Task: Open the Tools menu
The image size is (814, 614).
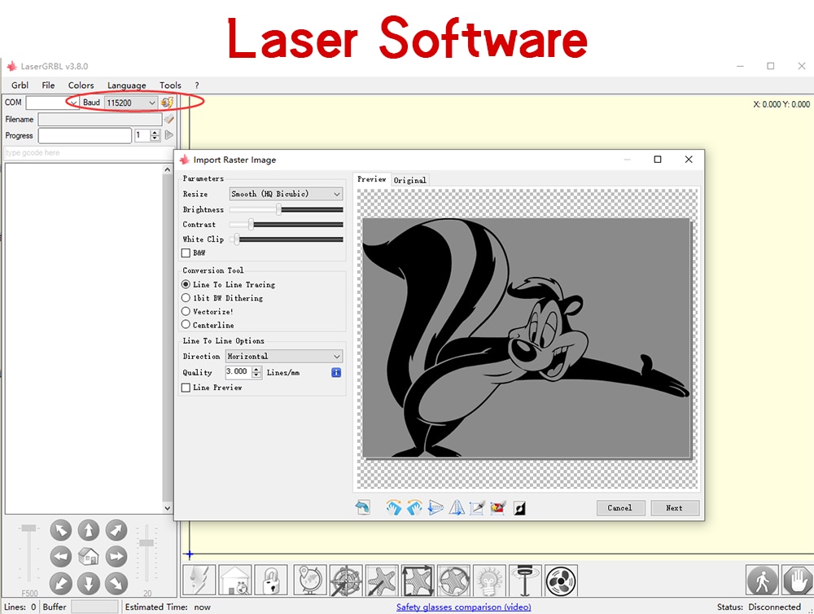Action: pos(170,86)
